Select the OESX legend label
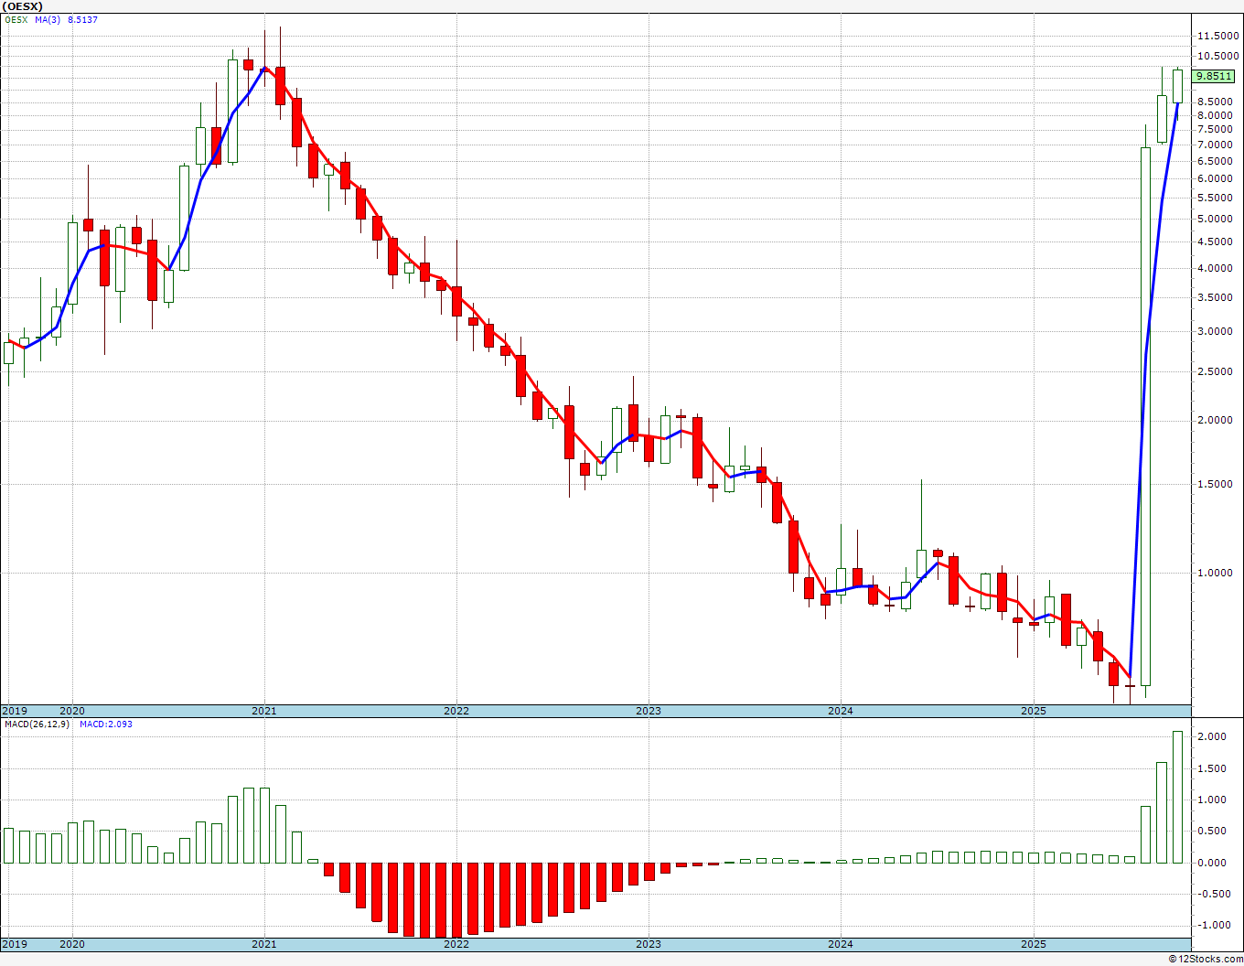Screen dimensions: 1244x966 click(x=16, y=19)
